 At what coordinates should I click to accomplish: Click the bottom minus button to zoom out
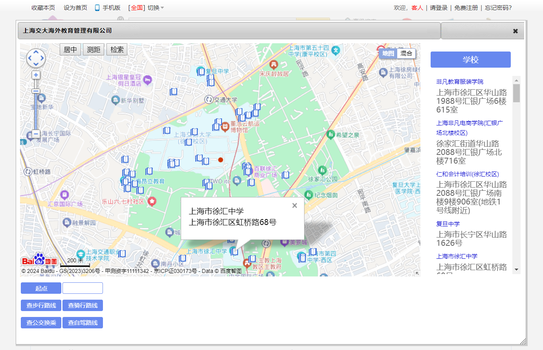(x=36, y=134)
